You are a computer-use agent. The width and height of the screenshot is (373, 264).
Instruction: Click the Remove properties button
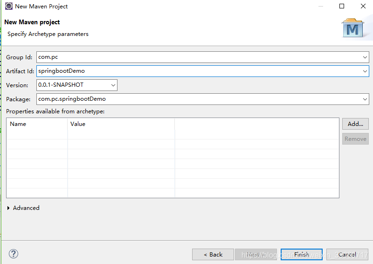[355, 139]
